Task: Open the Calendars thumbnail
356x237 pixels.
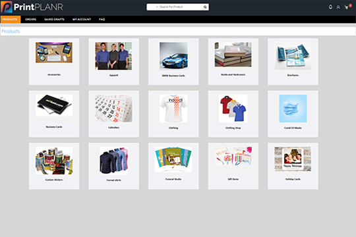Action: pyautogui.click(x=113, y=109)
